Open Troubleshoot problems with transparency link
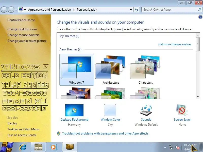 click(105, 134)
